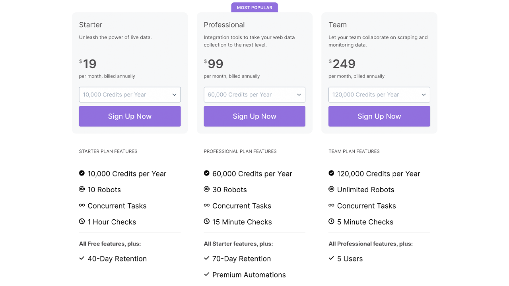This screenshot has width=509, height=286.
Task: Click the clock icon beside 5 Minute Checks
Action: point(331,222)
